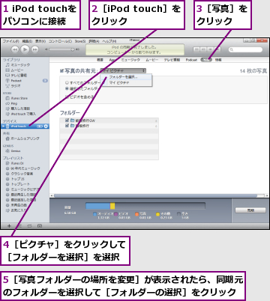Select ムービー film icon in library
Viewport: 270px width, 301px height.
click(7, 70)
